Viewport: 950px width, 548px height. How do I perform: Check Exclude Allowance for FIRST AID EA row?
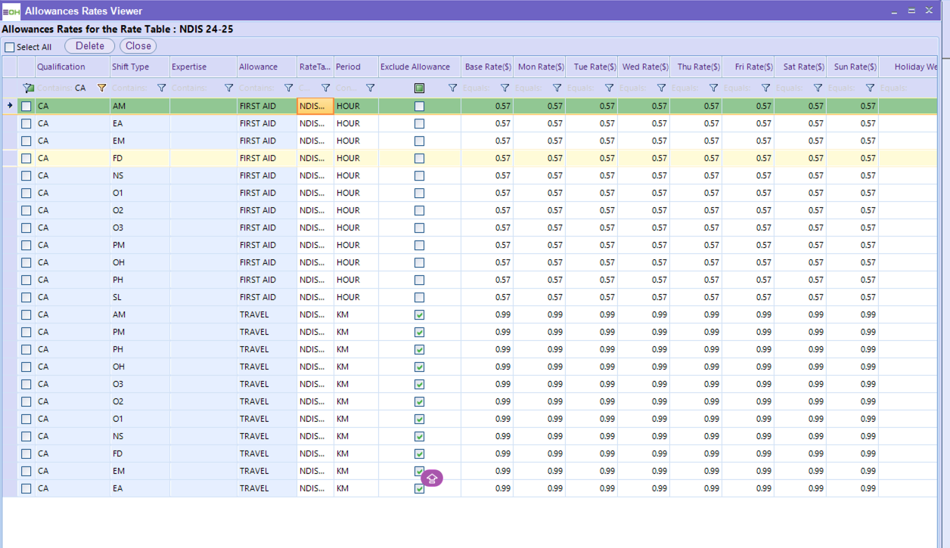(420, 123)
